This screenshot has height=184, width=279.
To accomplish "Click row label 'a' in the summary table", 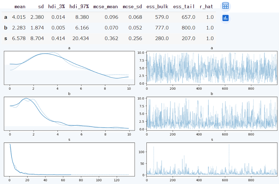I will pos(6,17).
